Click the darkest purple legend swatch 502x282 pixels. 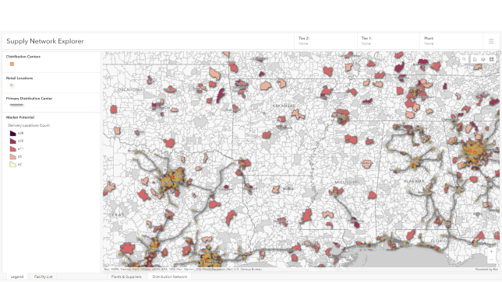pos(12,134)
